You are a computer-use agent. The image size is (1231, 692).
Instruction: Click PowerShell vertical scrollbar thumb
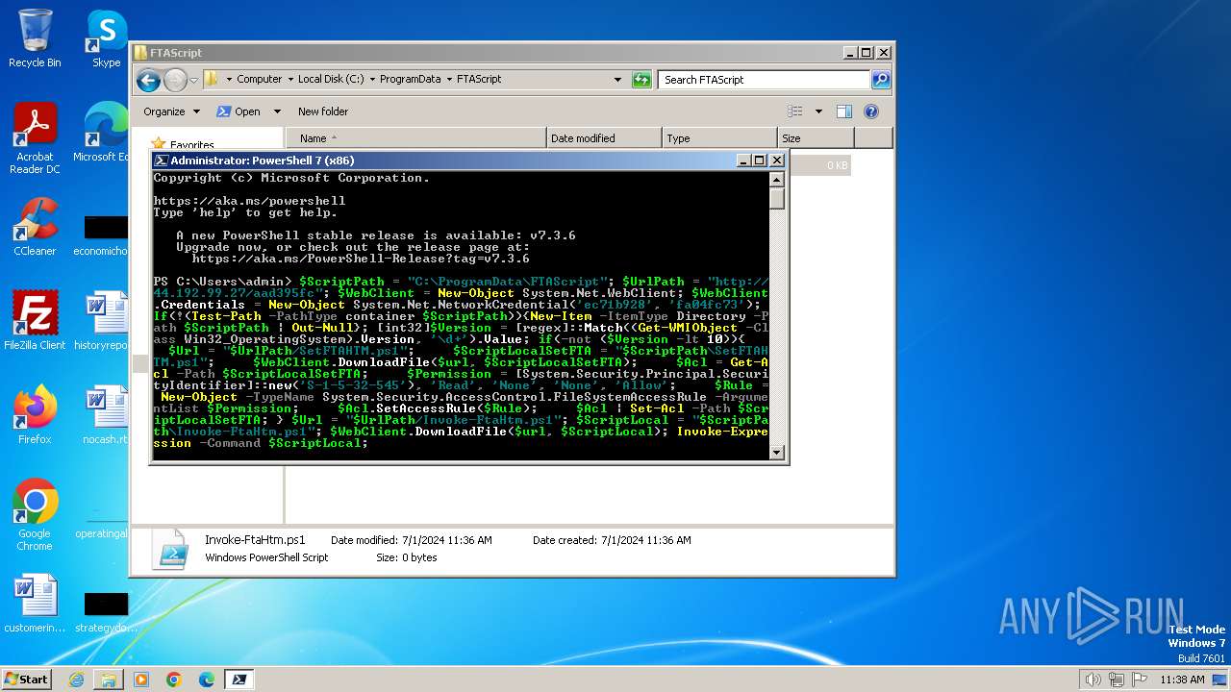coord(777,199)
